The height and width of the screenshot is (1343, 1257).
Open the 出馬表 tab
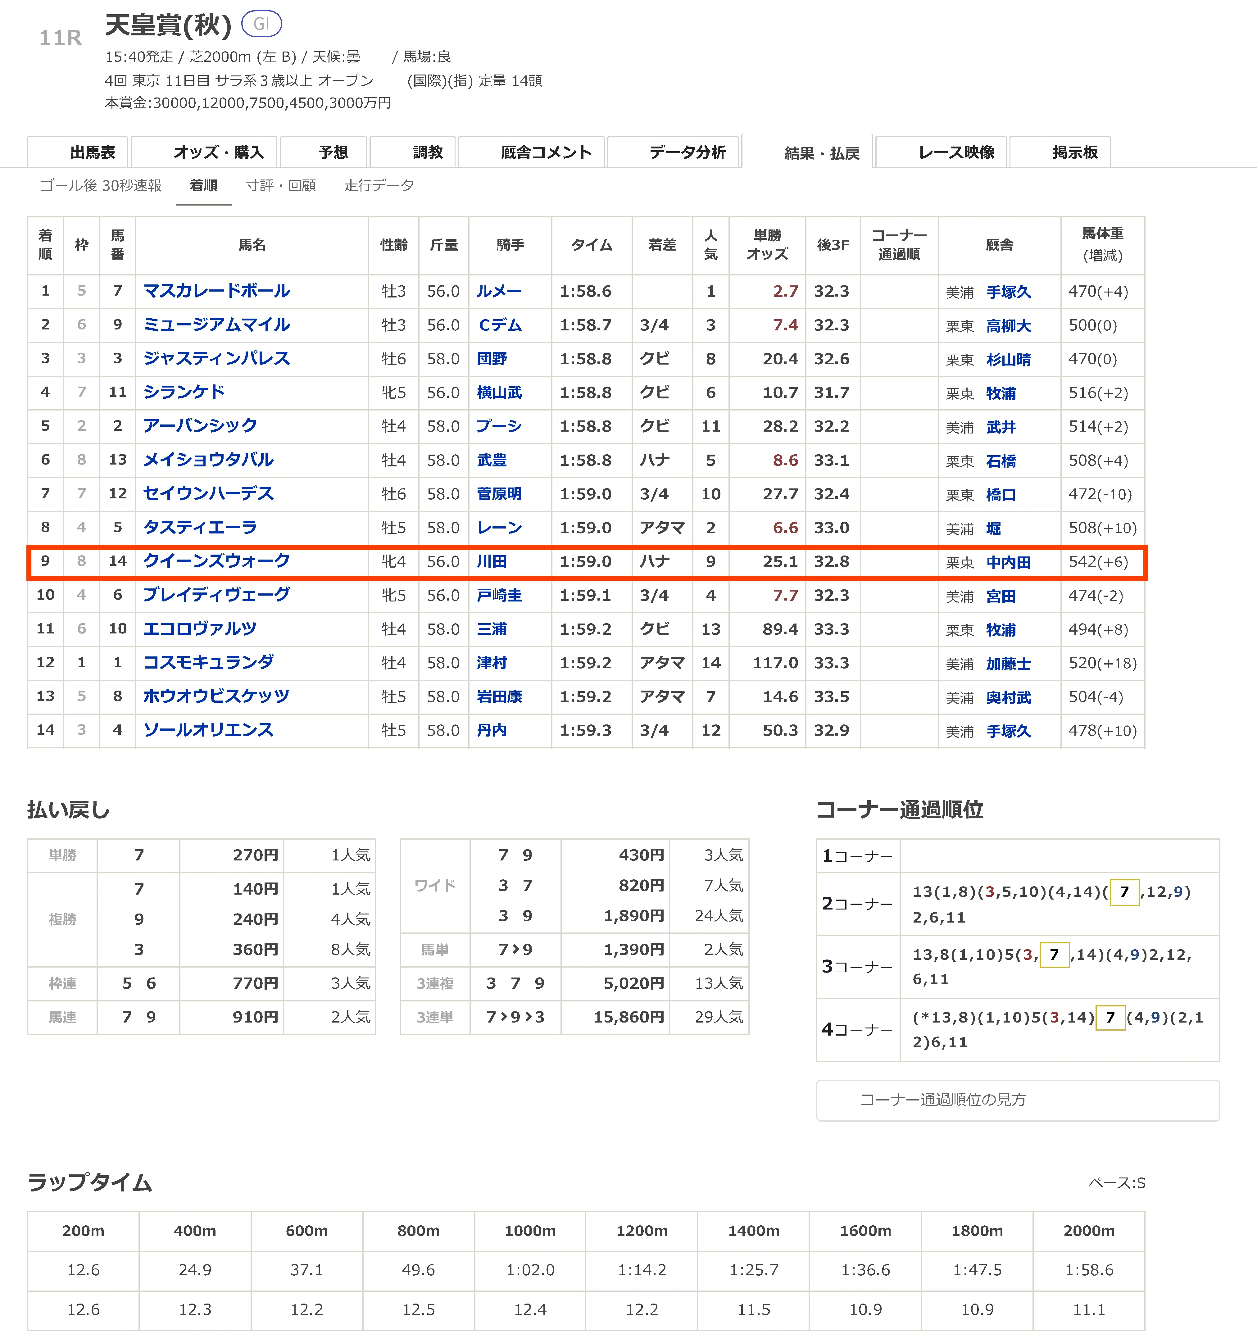tap(78, 152)
